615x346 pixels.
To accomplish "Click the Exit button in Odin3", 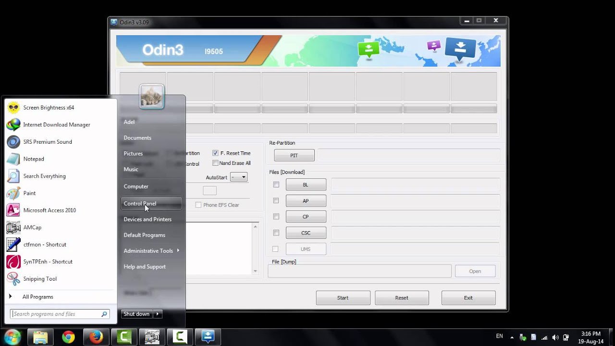I will 468,298.
